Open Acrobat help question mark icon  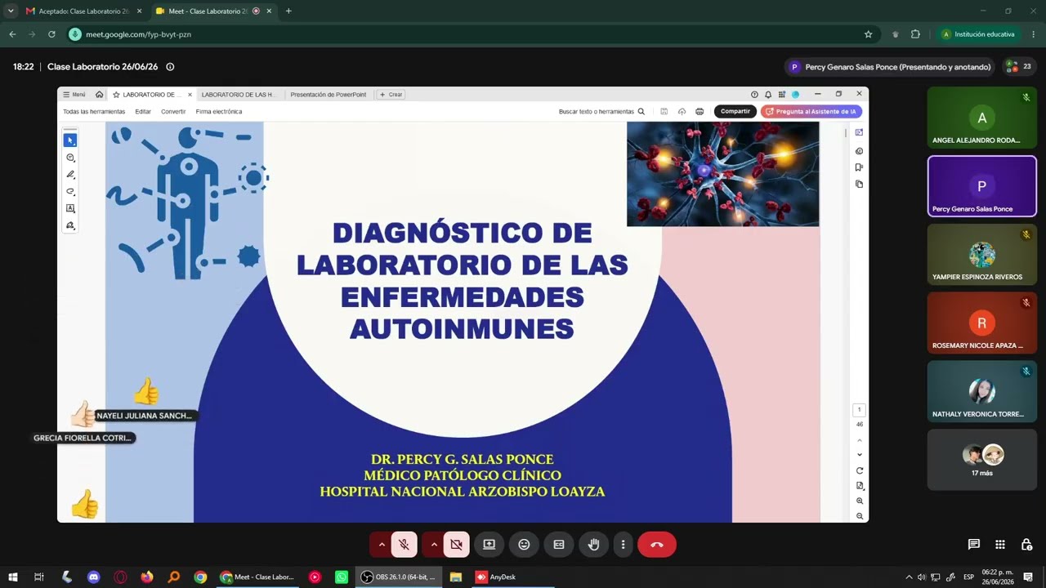pos(754,95)
